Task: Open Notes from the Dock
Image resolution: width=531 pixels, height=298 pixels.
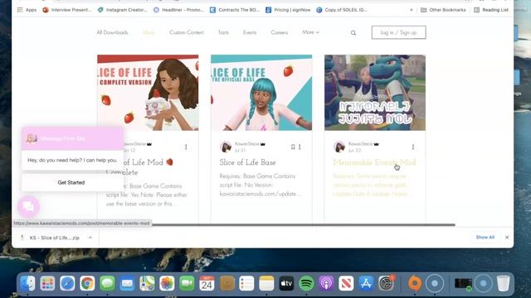Action: coord(266,283)
